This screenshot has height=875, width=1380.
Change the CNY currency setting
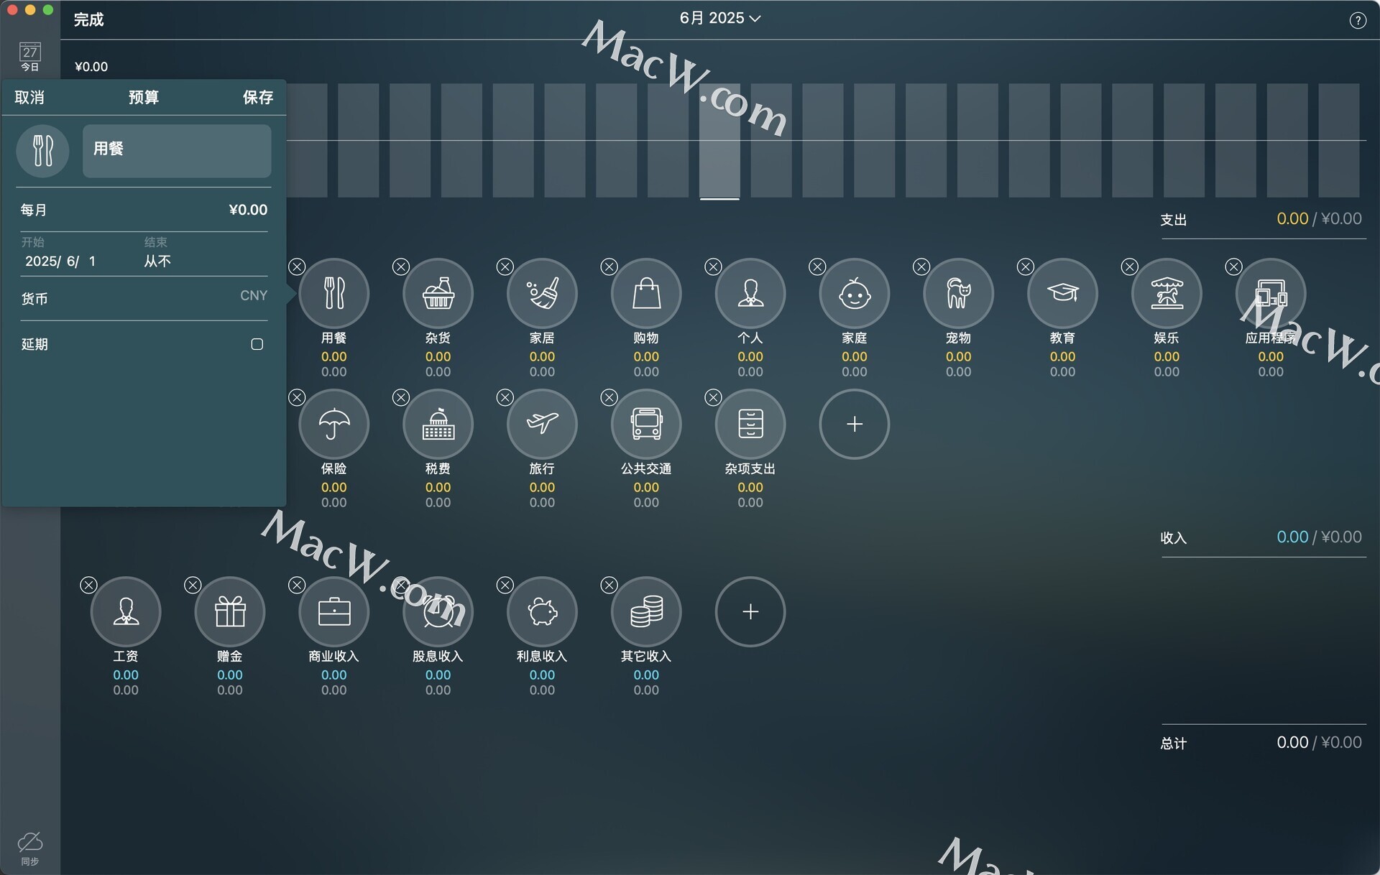click(253, 296)
